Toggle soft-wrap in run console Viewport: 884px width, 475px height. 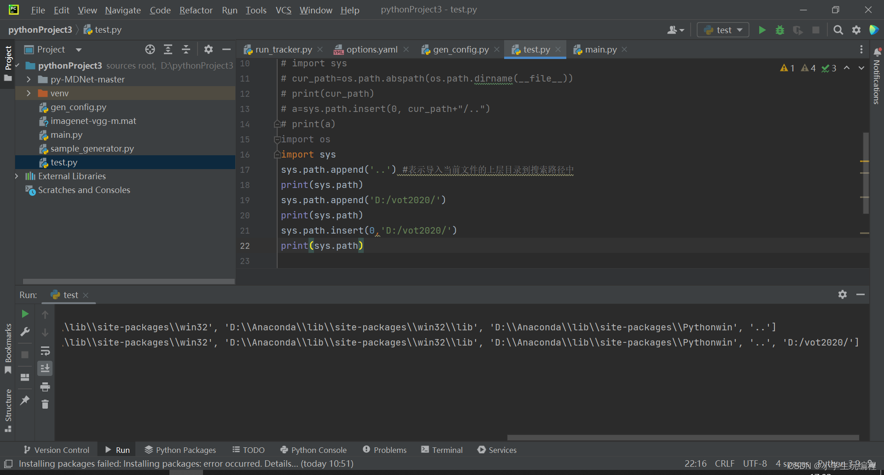(x=45, y=351)
